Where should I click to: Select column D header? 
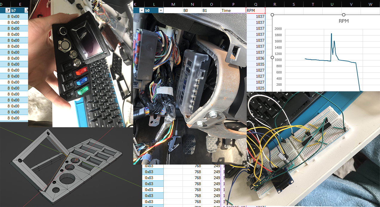click(x=5, y=4)
